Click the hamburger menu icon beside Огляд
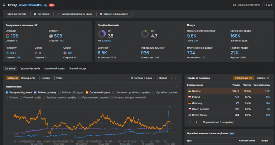275x145 pixels. (4, 5)
